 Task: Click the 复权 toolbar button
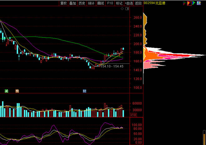click(x=64, y=3)
